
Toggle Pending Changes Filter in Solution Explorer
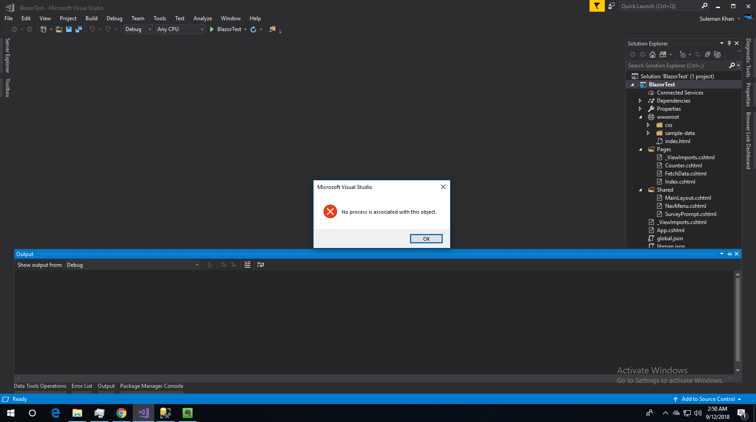(x=683, y=54)
